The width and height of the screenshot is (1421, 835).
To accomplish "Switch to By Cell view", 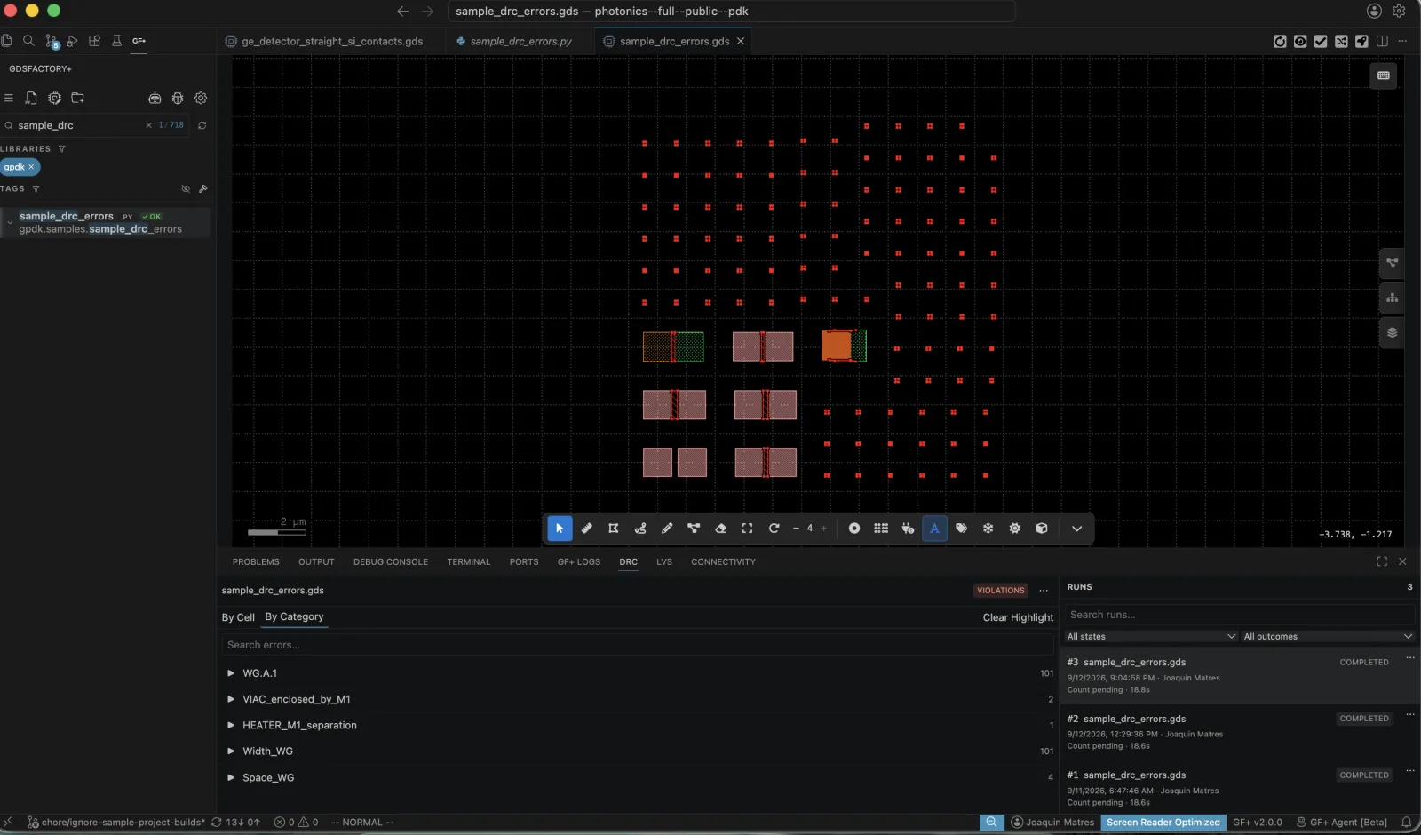I will 238,617.
